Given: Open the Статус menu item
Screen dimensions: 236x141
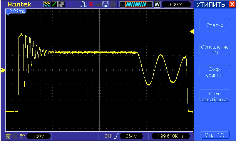Looking at the screenshot, I should (x=214, y=25).
